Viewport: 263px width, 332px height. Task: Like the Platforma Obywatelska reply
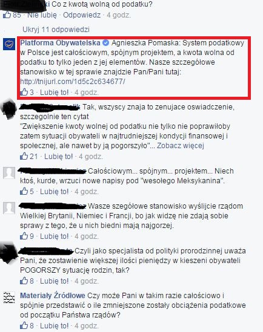coord(55,93)
